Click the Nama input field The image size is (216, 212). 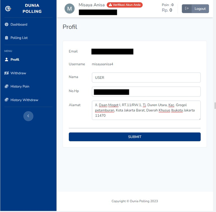click(146, 78)
